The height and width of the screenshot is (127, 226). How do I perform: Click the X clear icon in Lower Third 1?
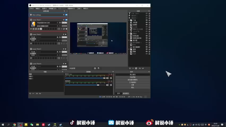click(31, 29)
